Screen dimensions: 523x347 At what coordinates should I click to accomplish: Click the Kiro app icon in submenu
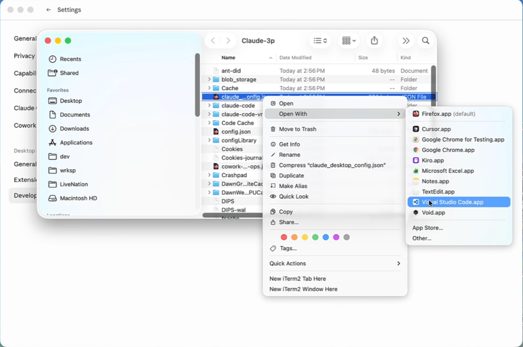click(x=416, y=160)
